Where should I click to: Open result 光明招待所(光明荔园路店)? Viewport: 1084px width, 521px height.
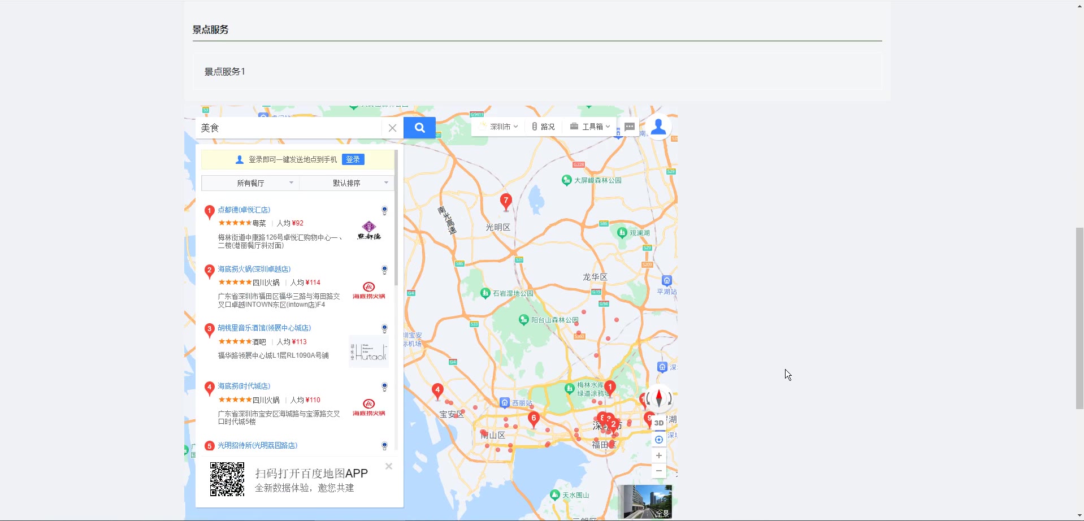tap(258, 445)
